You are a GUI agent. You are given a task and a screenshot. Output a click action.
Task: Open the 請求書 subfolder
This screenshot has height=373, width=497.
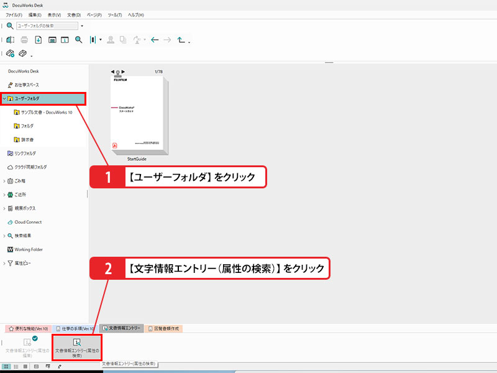[x=24, y=139]
